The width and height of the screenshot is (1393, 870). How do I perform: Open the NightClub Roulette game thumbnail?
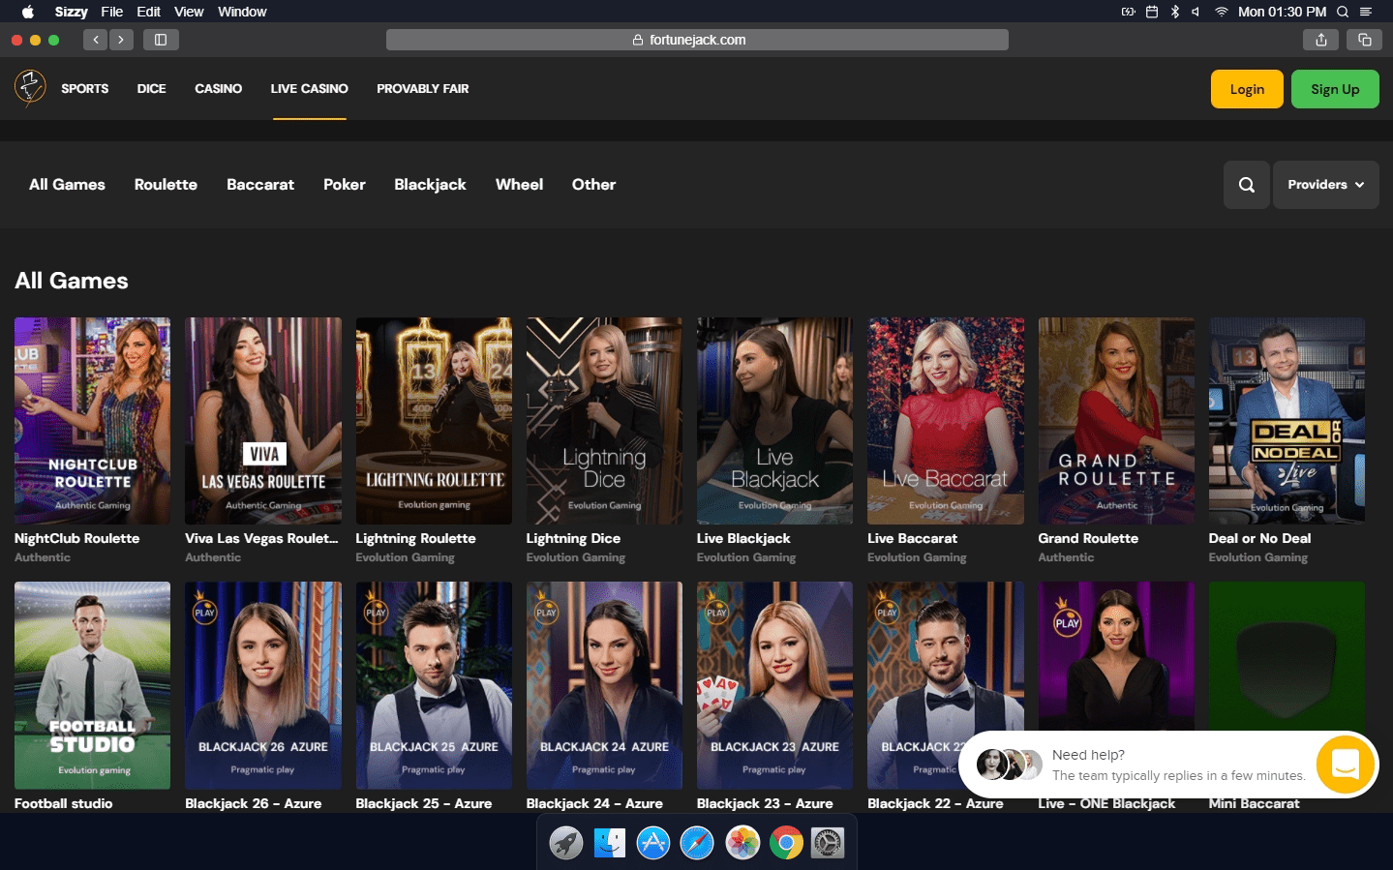(x=92, y=421)
